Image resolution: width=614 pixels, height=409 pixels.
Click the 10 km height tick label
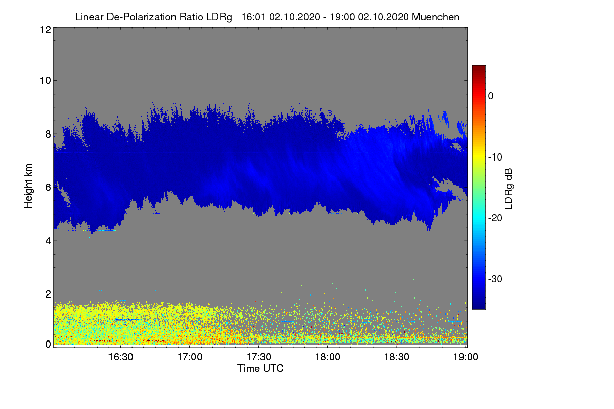click(45, 80)
